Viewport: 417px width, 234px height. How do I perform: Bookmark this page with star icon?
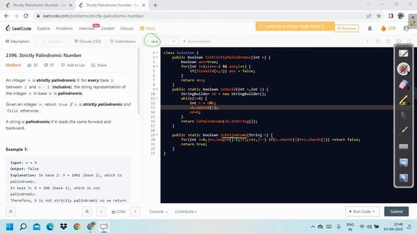(379, 16)
